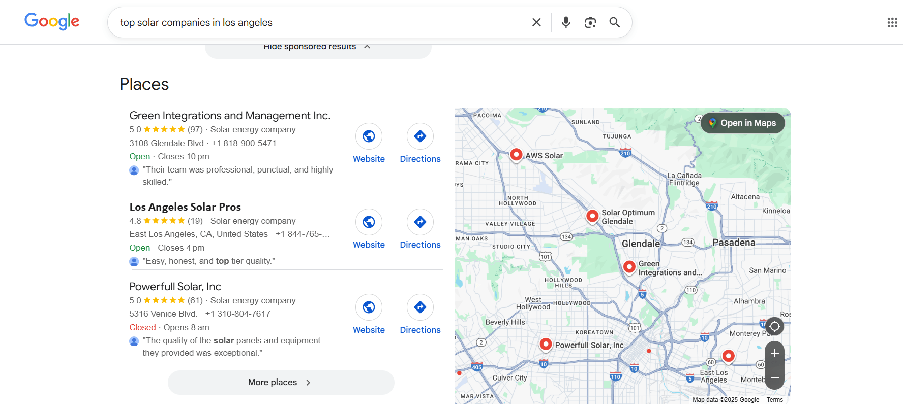Click the Beverly Hills map label
The image size is (903, 413).
(x=505, y=322)
